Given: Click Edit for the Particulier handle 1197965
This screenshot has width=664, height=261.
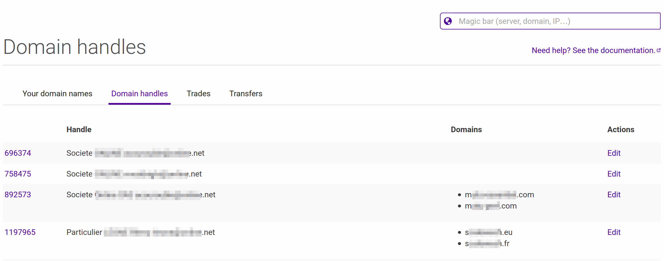Looking at the screenshot, I should (614, 232).
